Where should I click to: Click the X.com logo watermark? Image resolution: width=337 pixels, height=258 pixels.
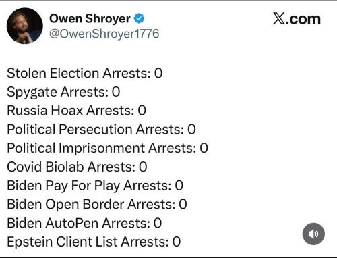pyautogui.click(x=297, y=19)
